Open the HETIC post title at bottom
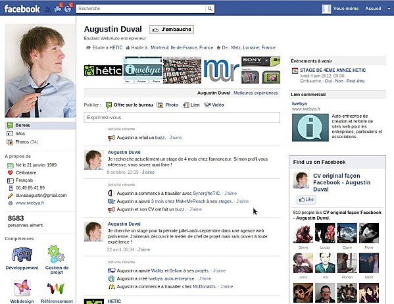Screen dimensions: 394x304 pyautogui.click(x=114, y=301)
